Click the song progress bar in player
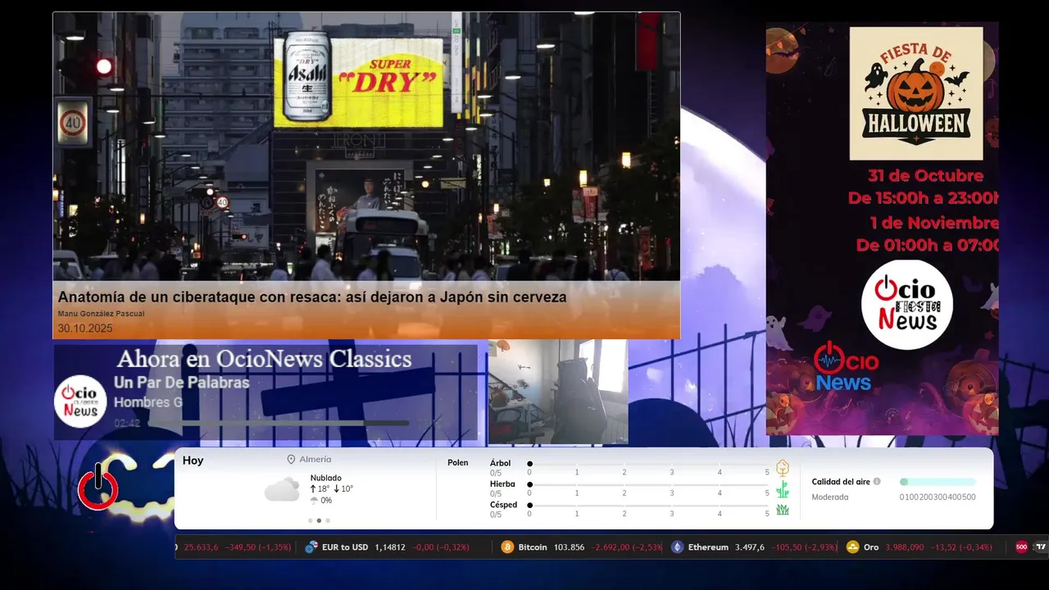Viewport: 1049px width, 590px height. [x=278, y=423]
